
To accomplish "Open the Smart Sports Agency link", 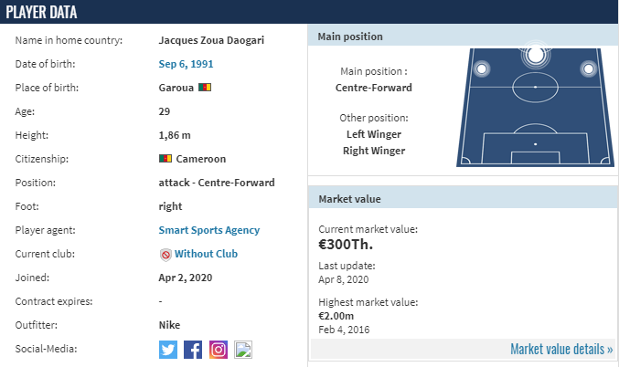I will coord(209,230).
